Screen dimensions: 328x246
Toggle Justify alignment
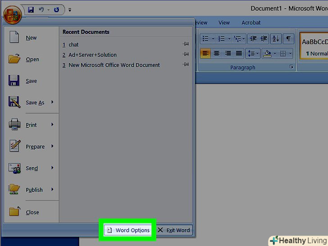(239, 53)
